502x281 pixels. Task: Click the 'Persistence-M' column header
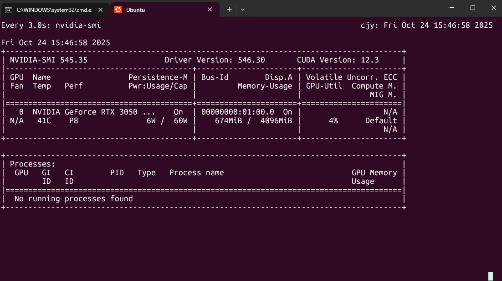click(x=158, y=77)
